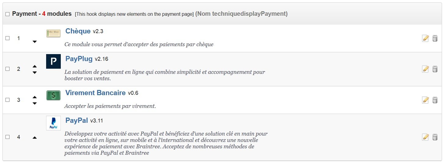
Task: Delete PayPlug using its trash icon
Action: [435, 69]
